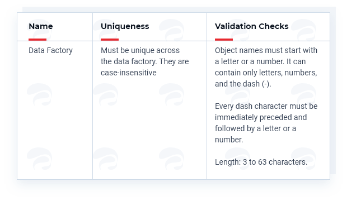
Task: Click the 'case-insensitive' text
Action: pyautogui.click(x=129, y=73)
